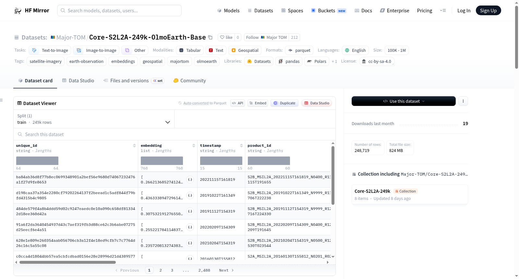Go to the Next page
This screenshot has height=279, width=519.
(226, 270)
